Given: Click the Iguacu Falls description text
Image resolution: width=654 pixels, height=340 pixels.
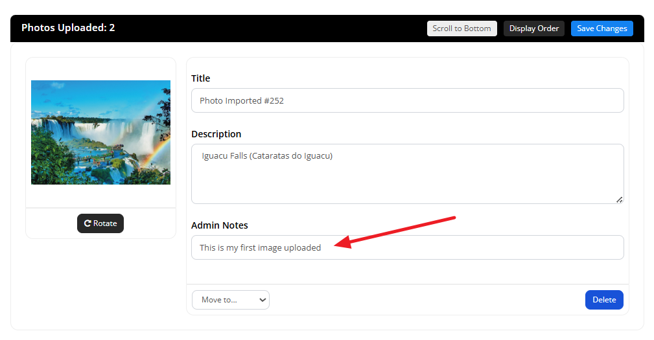Looking at the screenshot, I should tap(267, 156).
